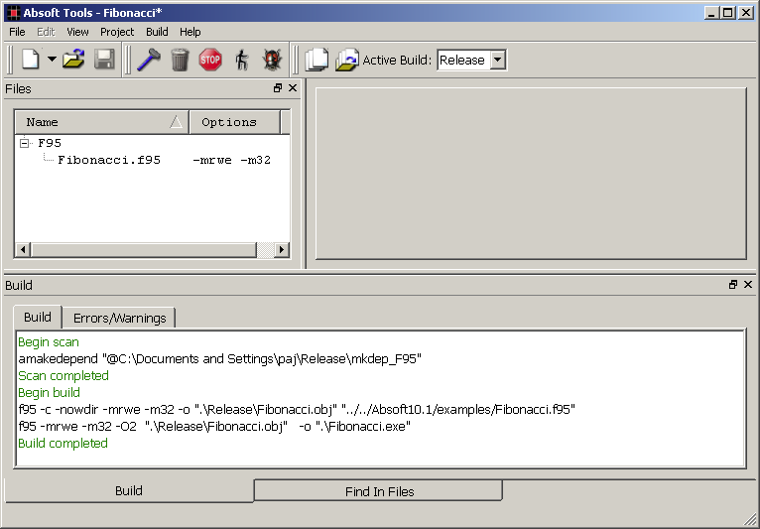Close the Files panel
The width and height of the screenshot is (760, 529).
tap(293, 87)
